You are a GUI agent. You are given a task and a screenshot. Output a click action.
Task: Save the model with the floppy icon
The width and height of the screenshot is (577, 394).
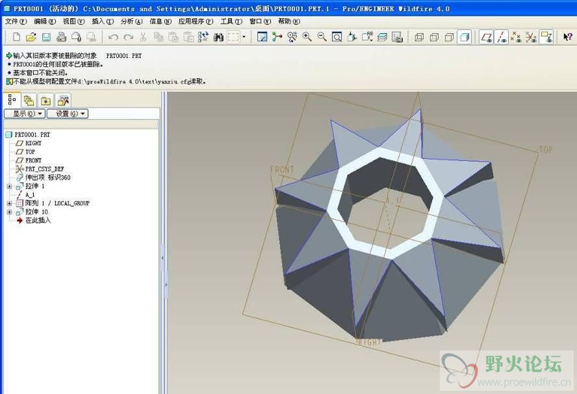46,37
